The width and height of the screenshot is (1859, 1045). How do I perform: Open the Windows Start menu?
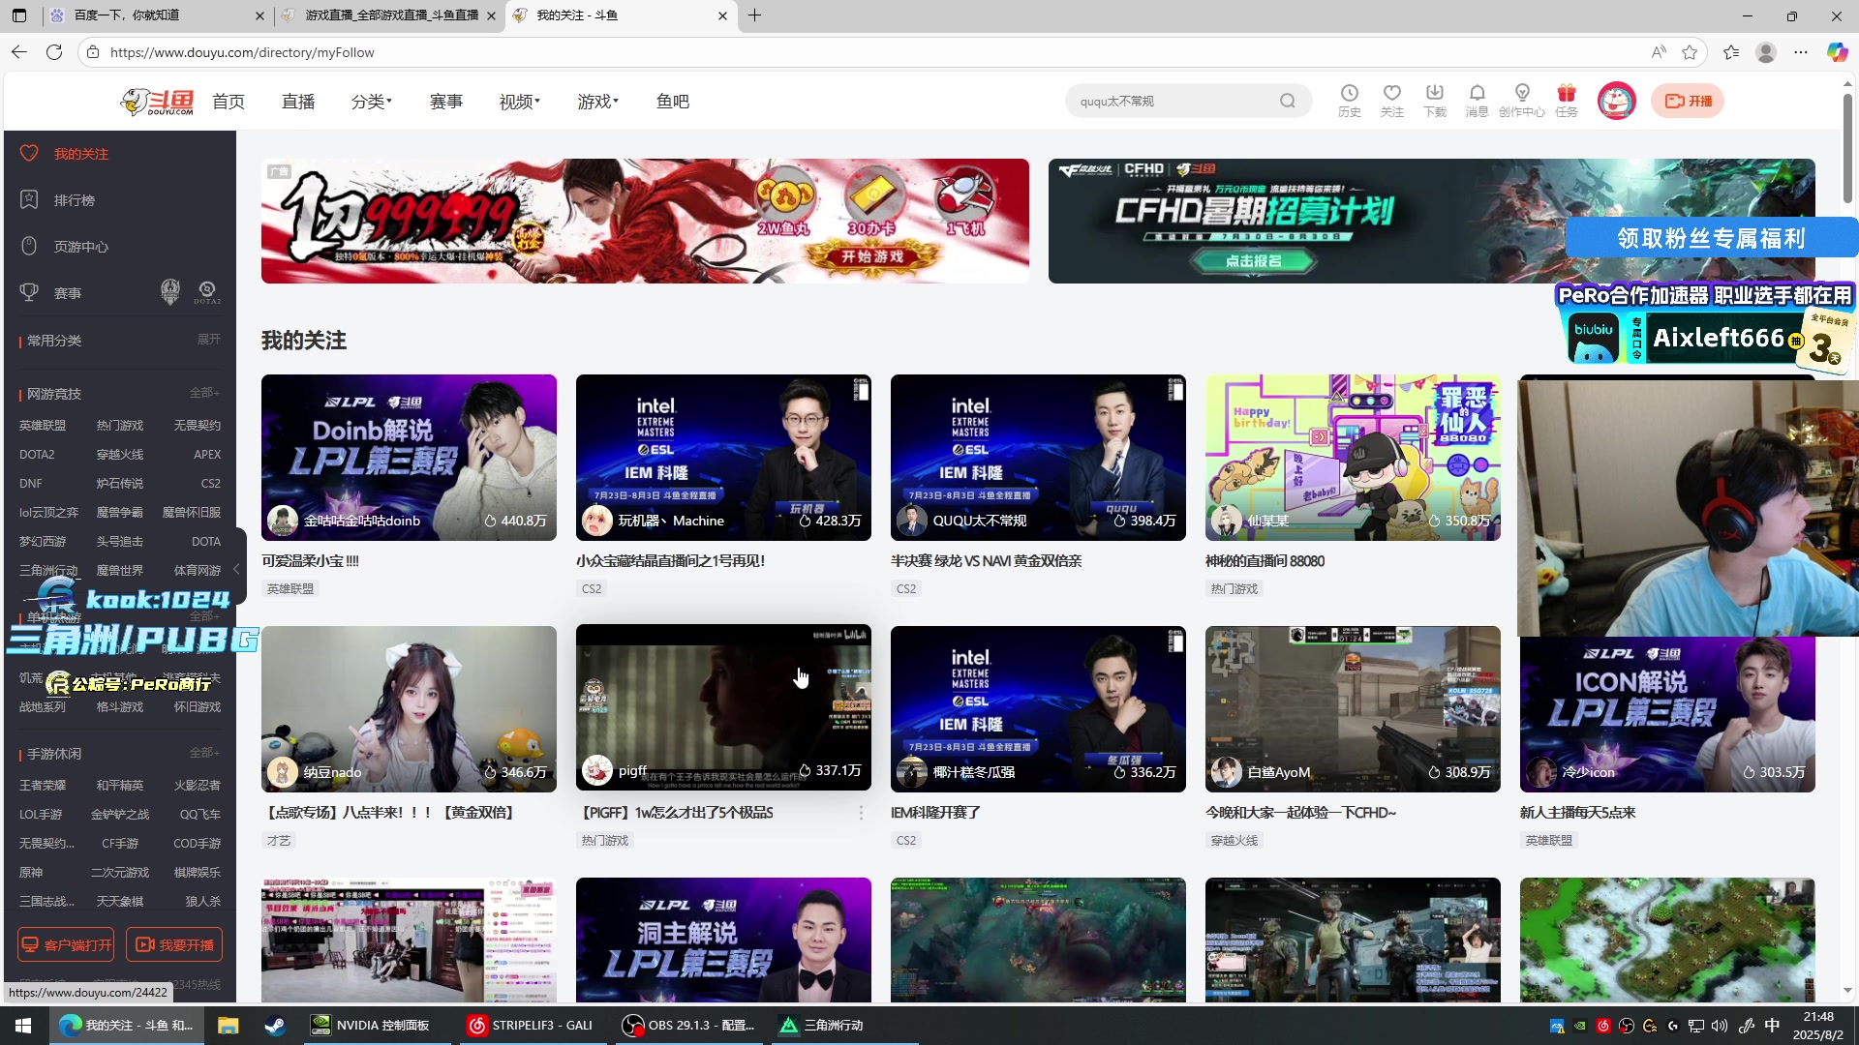(x=23, y=1026)
